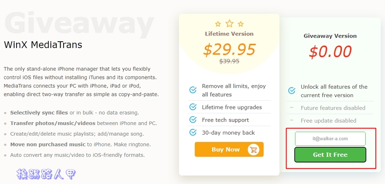Click the $0.00 giveaway price
Image resolution: width=385 pixels, height=184 pixels.
click(330, 52)
